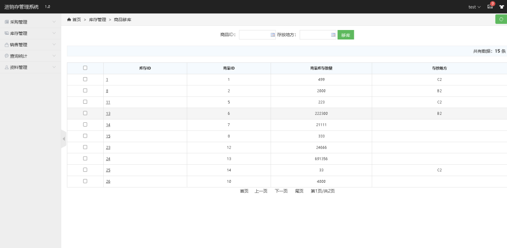
Task: Check the select-all checkbox in table header
Action: tap(85, 68)
